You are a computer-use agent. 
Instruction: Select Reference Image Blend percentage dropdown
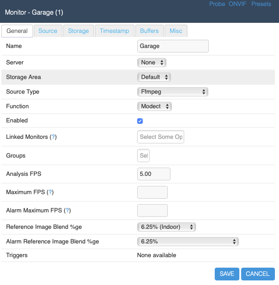pos(166,227)
